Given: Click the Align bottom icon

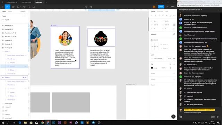Looking at the screenshot, I should (x=170, y=15).
